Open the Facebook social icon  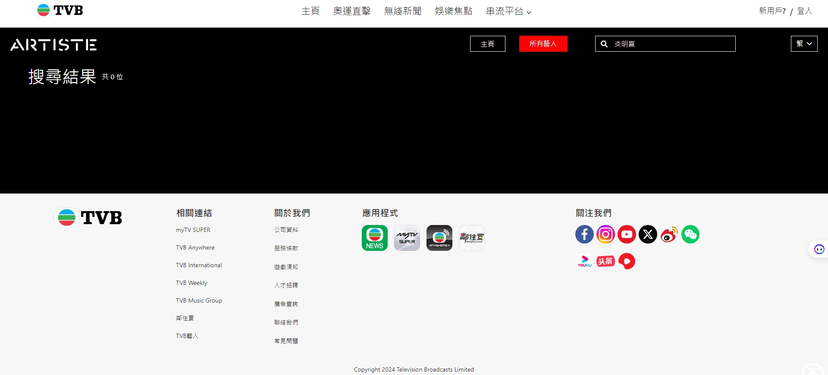(x=584, y=234)
